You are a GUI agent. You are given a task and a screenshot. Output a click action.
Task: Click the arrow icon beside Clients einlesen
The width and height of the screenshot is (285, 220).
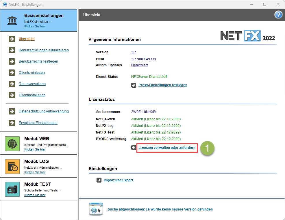click(12, 73)
